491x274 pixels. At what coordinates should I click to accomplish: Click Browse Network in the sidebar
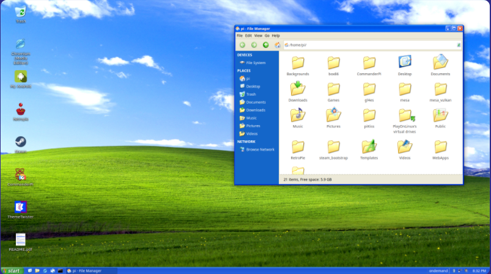coord(260,150)
